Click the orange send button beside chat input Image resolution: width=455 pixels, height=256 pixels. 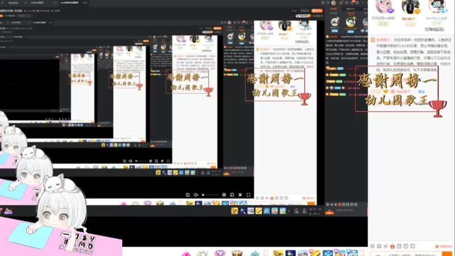tap(447, 254)
